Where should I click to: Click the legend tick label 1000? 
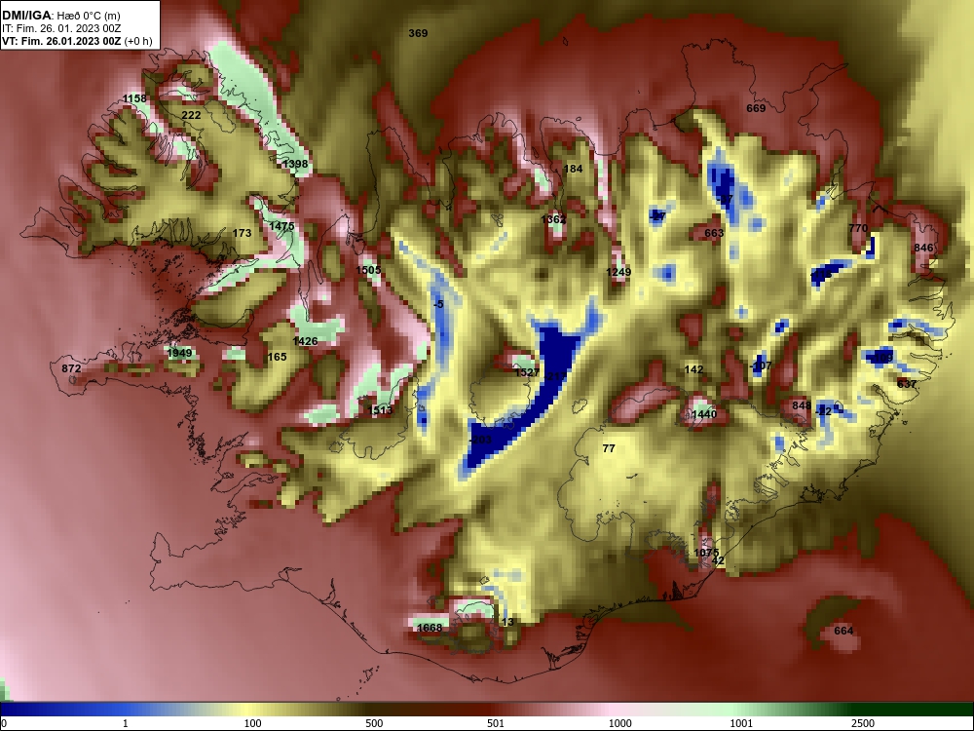[x=619, y=723]
